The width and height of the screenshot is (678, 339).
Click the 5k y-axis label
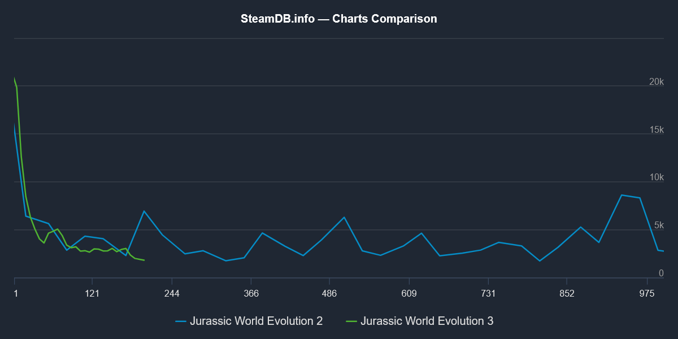[x=659, y=225]
